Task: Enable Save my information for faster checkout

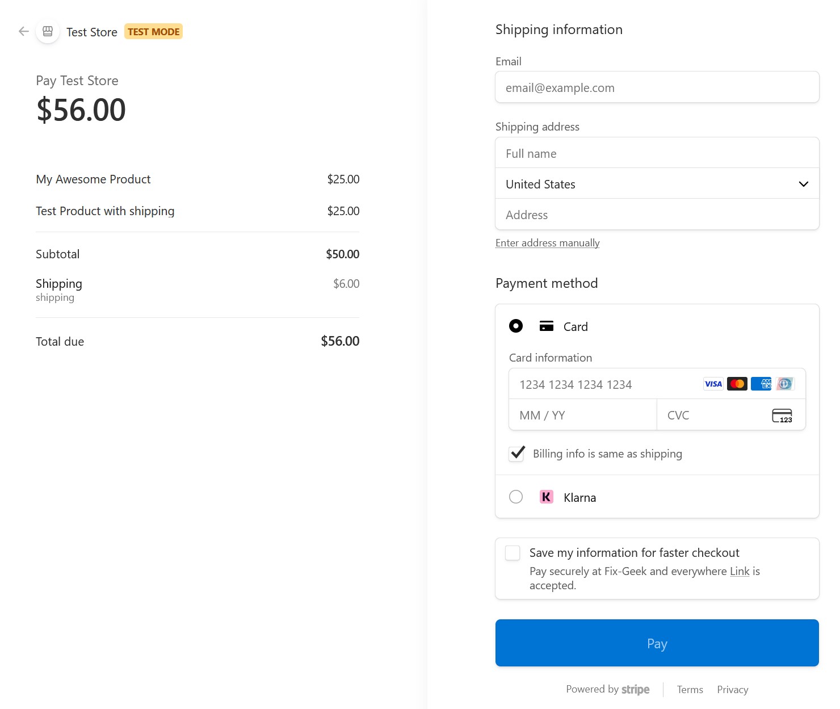Action: 512,552
